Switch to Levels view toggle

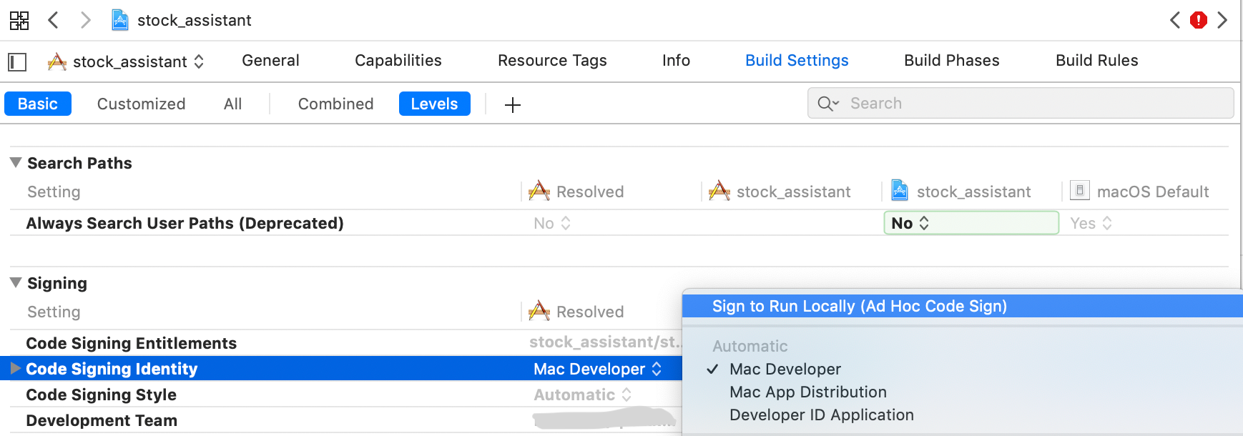[x=434, y=104]
